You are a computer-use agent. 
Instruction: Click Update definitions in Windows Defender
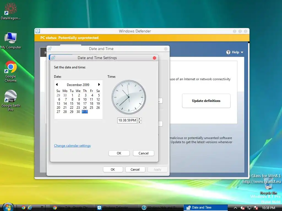pyautogui.click(x=206, y=101)
